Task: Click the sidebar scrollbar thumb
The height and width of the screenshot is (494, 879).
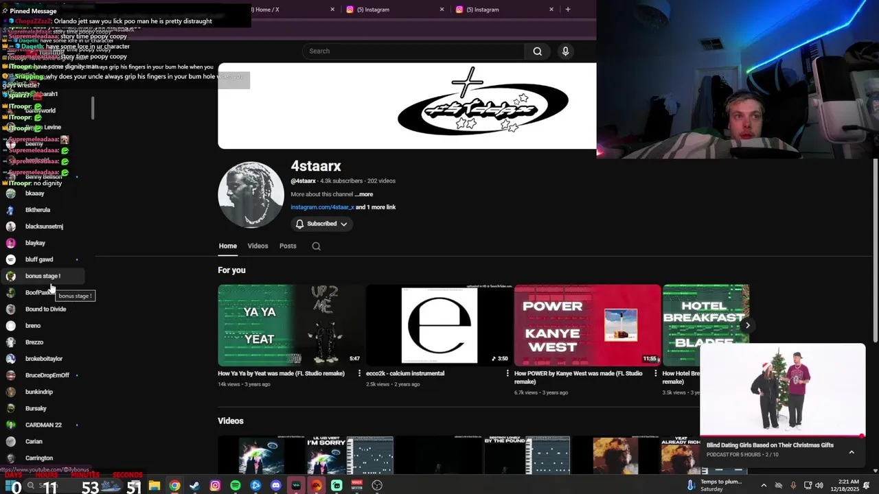Action: (93, 108)
